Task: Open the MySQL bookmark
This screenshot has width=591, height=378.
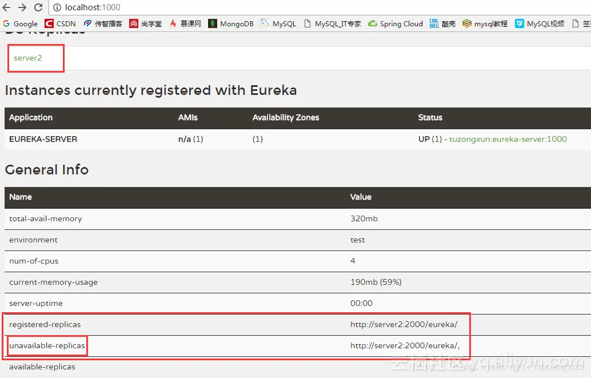Action: 279,24
